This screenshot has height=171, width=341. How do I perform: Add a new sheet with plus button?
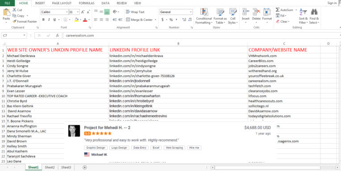coord(85,167)
